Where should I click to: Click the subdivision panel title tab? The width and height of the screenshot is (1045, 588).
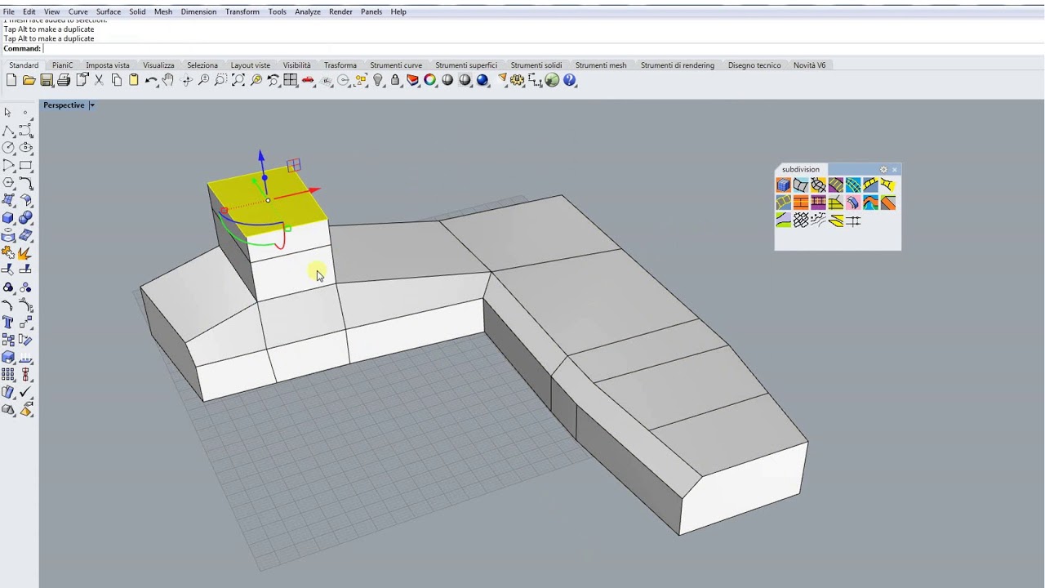point(801,170)
